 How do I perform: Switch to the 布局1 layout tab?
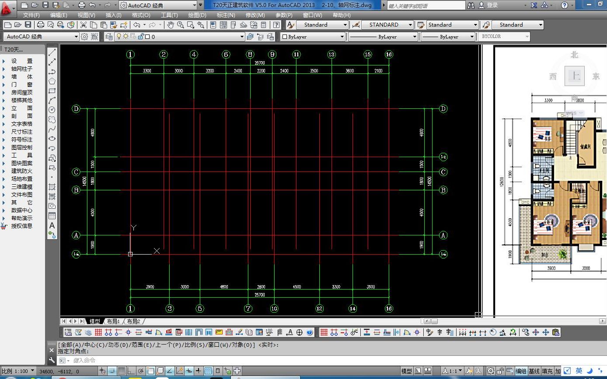pos(113,321)
